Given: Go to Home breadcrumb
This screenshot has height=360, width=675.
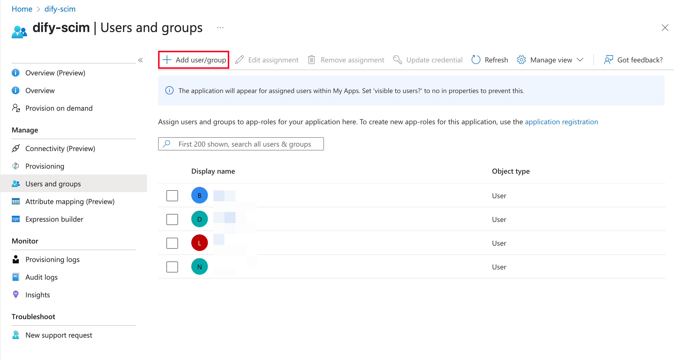Looking at the screenshot, I should coord(22,9).
